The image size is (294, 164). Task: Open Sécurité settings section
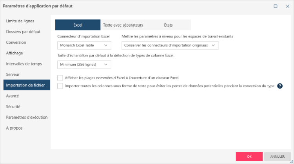13,106
